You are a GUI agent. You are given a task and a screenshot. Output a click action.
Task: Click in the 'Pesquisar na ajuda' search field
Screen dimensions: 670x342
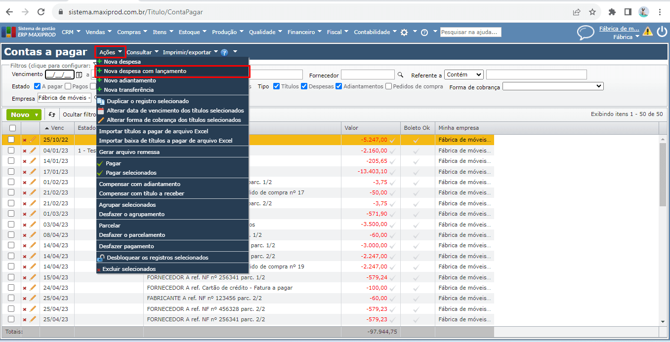pos(470,32)
